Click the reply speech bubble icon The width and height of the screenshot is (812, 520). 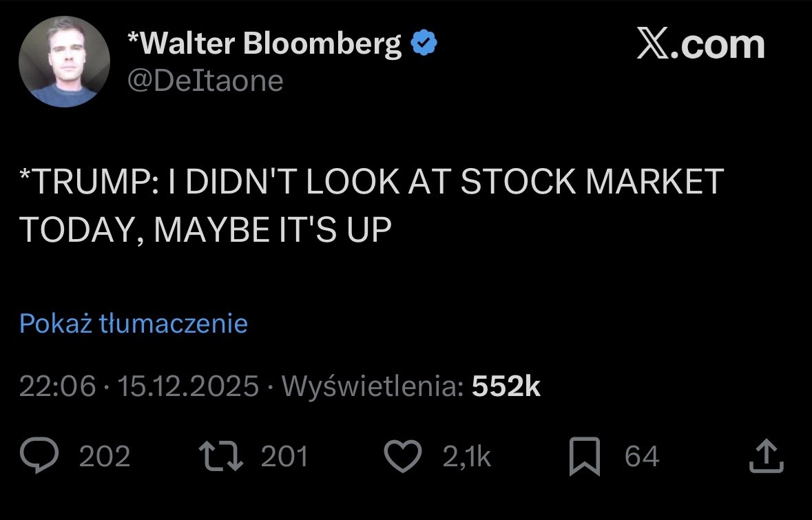pyautogui.click(x=41, y=457)
